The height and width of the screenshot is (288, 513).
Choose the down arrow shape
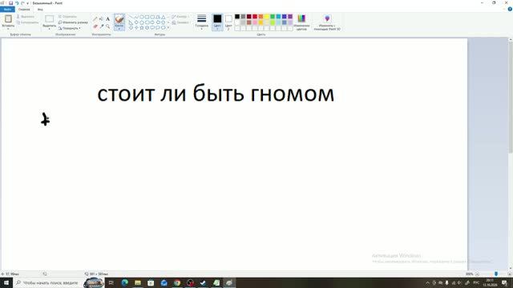point(131,28)
